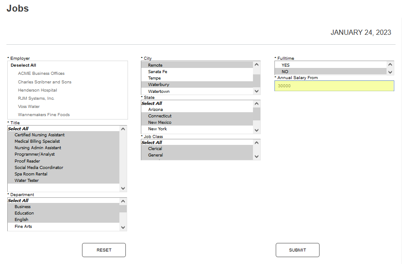Click the Department list scroll-down arrow
Image resolution: width=402 pixels, height=264 pixels.
coord(123,227)
